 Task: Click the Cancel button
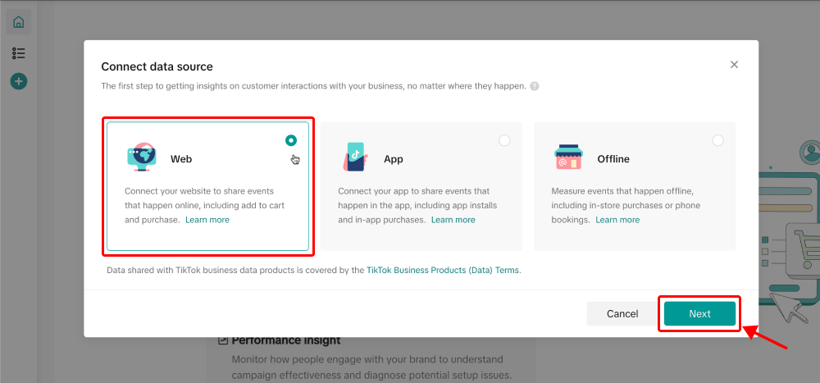[x=622, y=314]
